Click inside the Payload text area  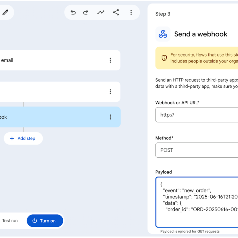click(x=197, y=202)
